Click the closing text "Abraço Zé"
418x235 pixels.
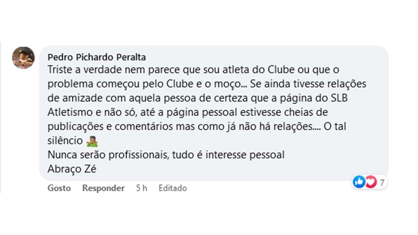(72, 169)
